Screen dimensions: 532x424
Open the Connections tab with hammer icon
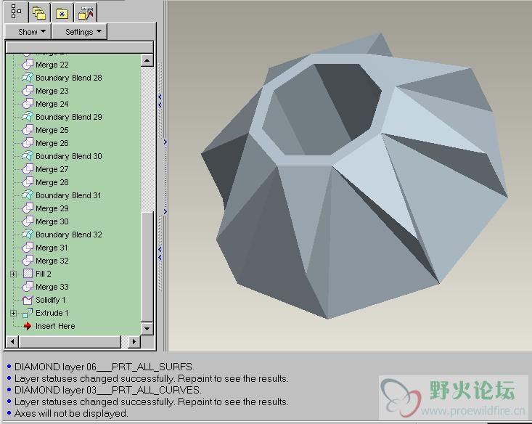click(x=86, y=13)
